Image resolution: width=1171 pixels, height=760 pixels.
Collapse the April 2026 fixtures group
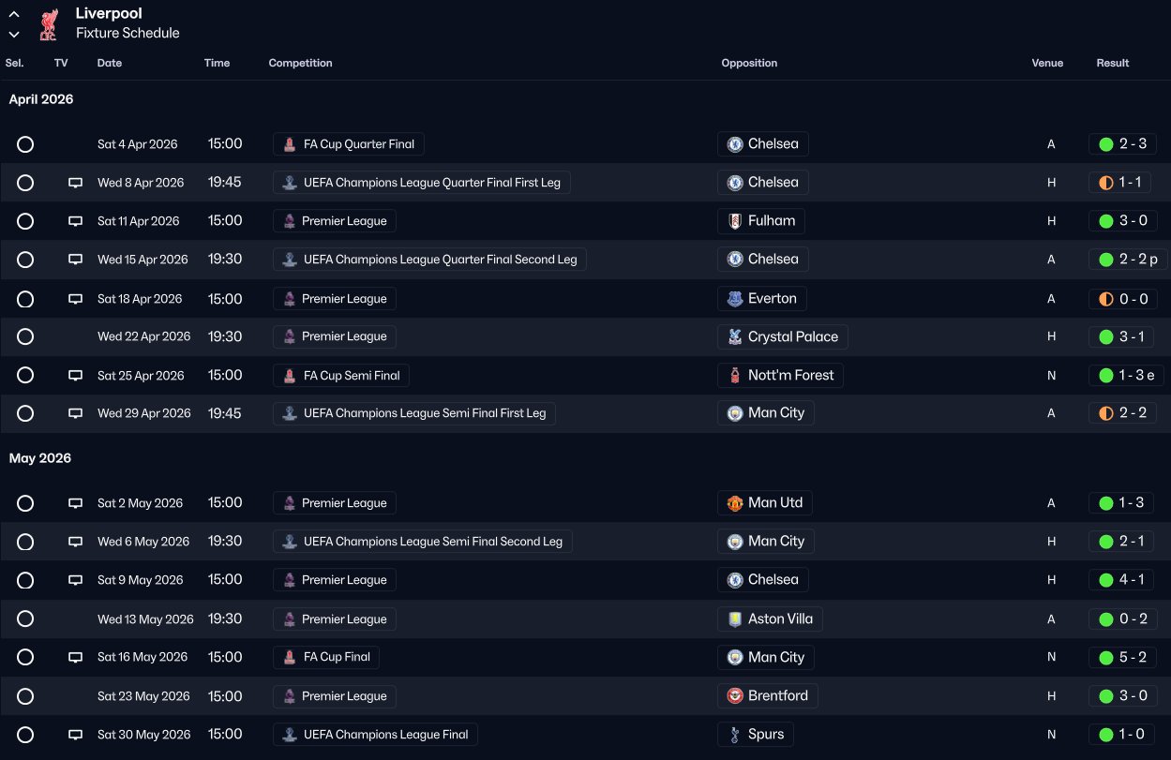[41, 99]
